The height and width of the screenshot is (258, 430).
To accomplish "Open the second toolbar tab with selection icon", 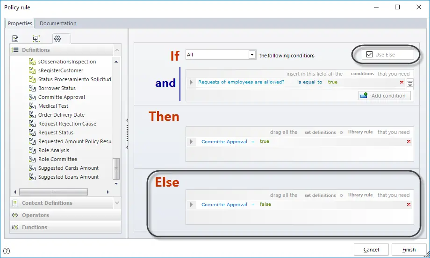I will tap(36, 39).
